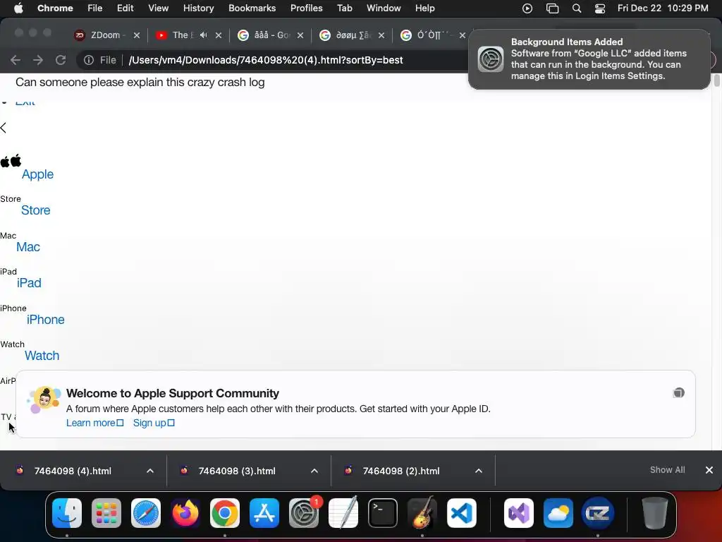This screenshot has width=722, height=542.
Task: Open TextEdit from the Dock
Action: click(x=343, y=513)
